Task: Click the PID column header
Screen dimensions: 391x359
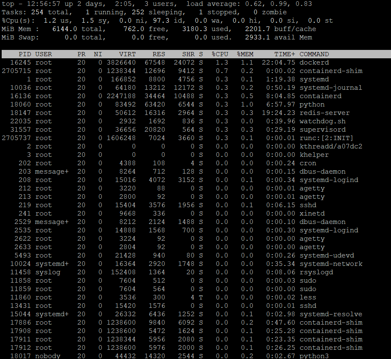Action: pos(25,54)
